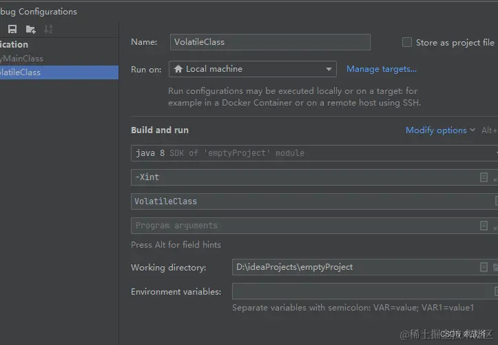Open the Local machine dropdown

pyautogui.click(x=253, y=69)
